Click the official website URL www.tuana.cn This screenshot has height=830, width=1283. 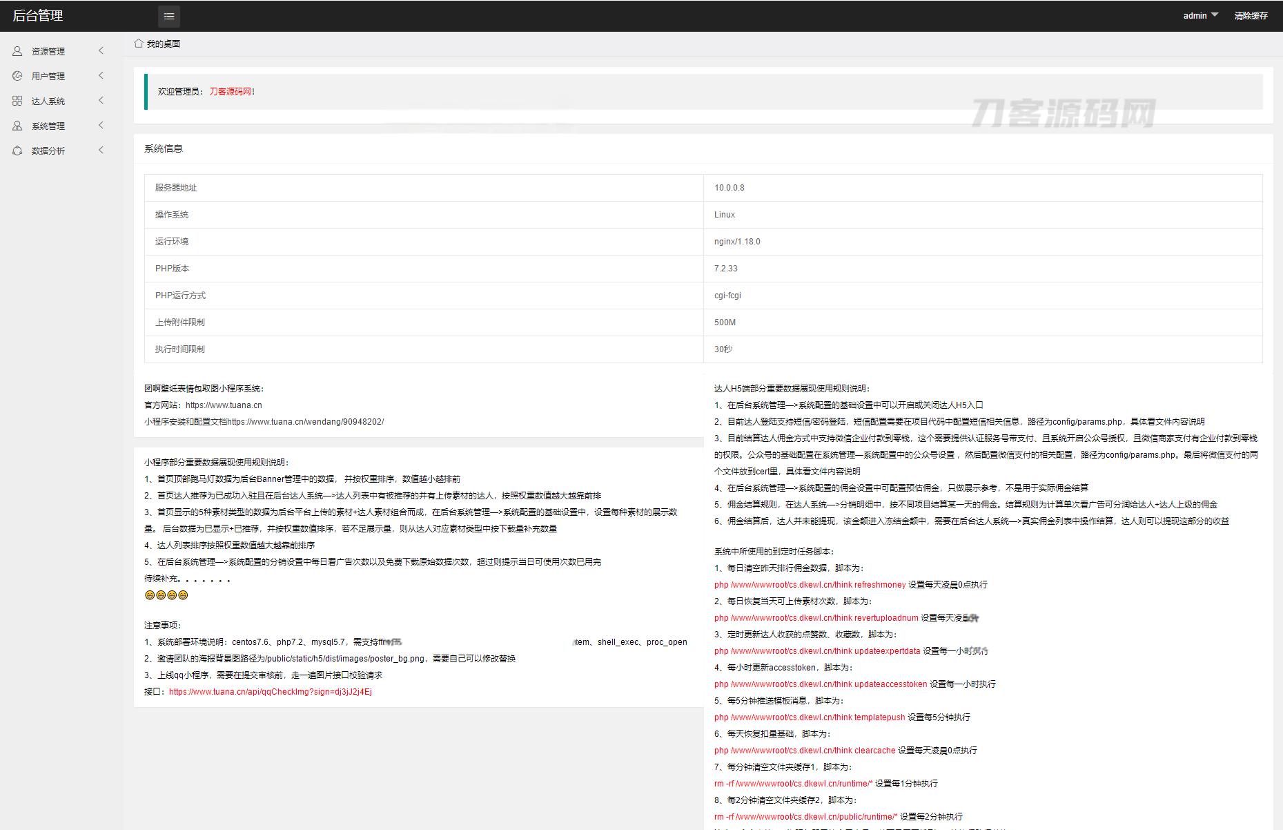224,405
